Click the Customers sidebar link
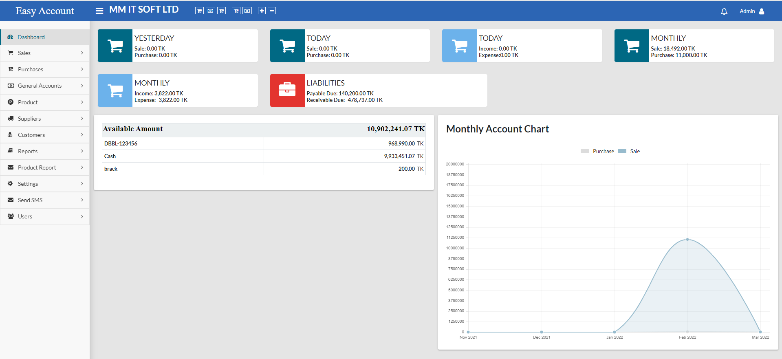This screenshot has height=359, width=782. pos(31,135)
